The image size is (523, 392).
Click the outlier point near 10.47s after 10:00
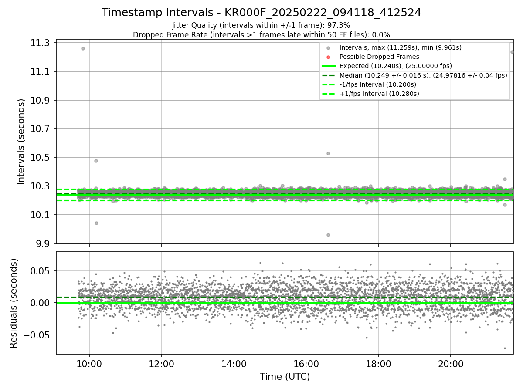tap(96, 161)
